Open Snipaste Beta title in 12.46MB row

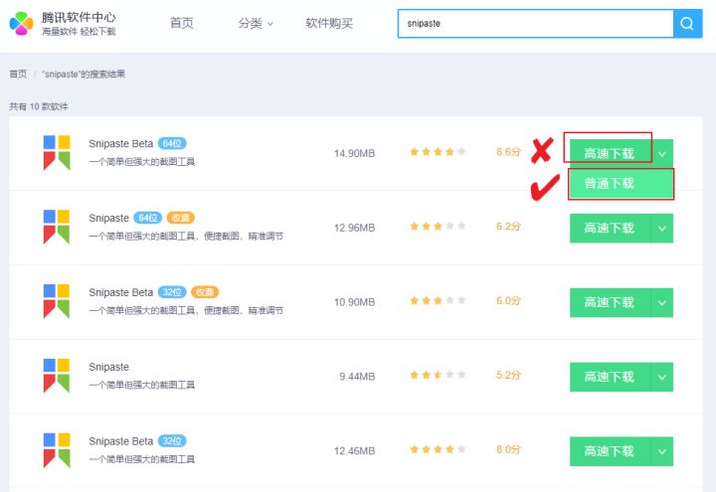click(121, 441)
